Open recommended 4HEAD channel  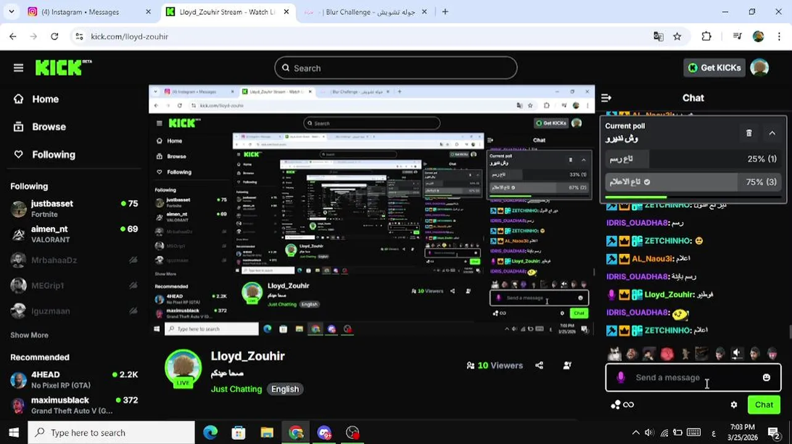pos(74,380)
